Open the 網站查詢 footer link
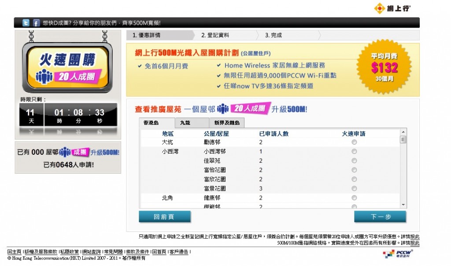451x266 pixels. coord(92,251)
